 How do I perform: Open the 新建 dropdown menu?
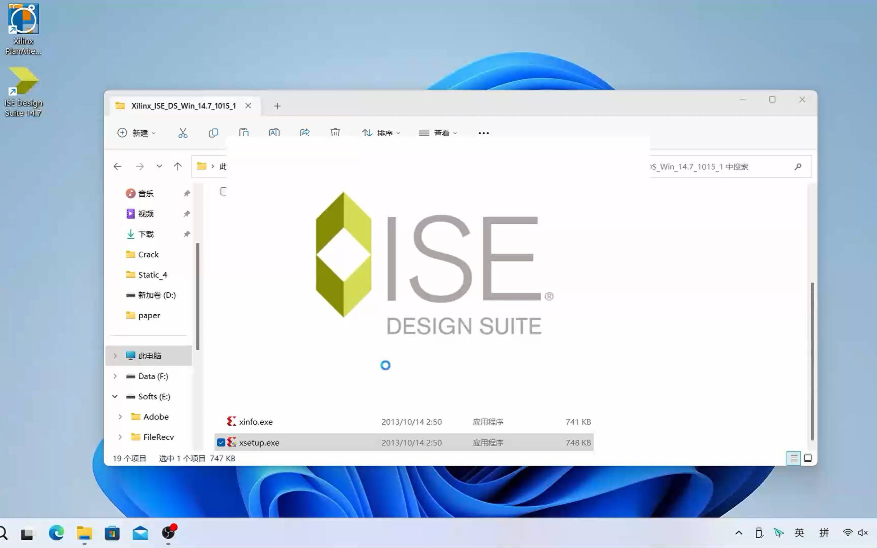tap(136, 133)
